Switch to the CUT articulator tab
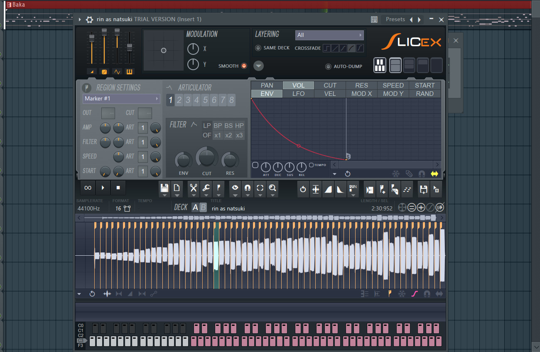540x352 pixels. click(x=330, y=85)
